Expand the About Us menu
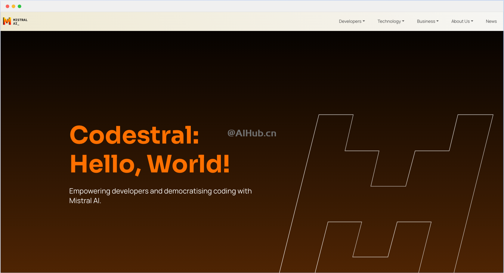 coord(462,21)
